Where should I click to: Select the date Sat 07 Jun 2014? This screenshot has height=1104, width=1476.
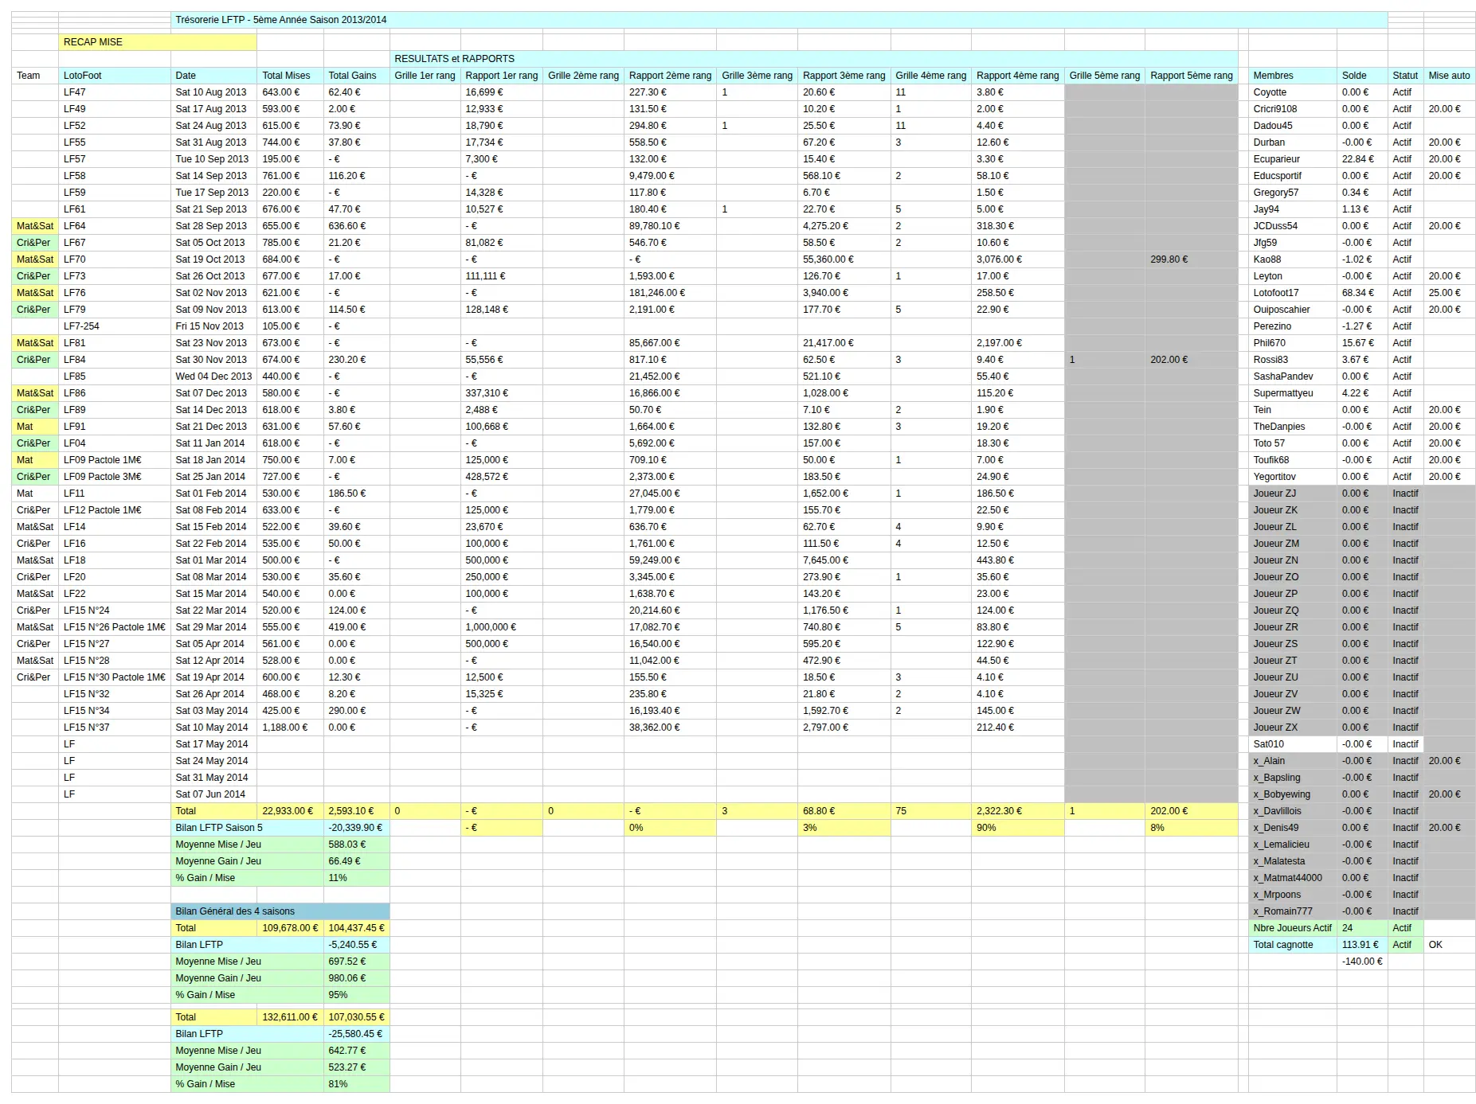click(x=213, y=794)
